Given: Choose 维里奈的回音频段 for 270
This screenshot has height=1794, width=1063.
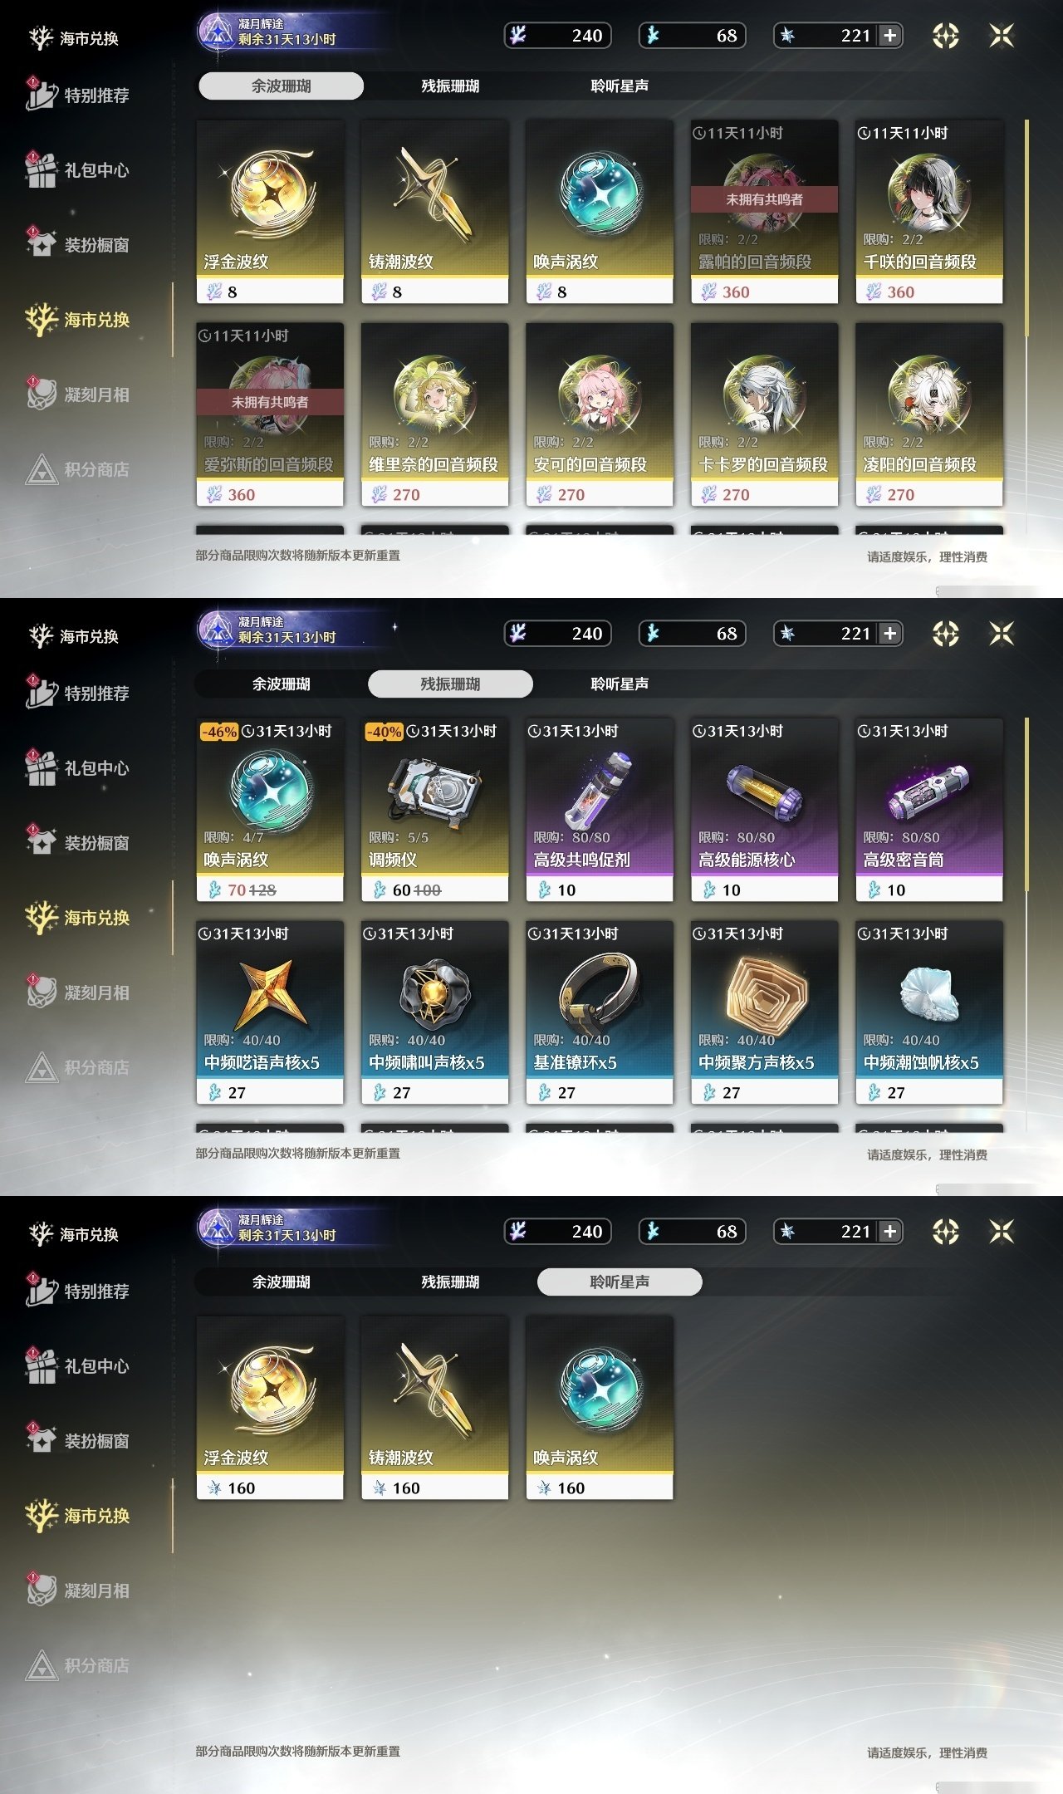Looking at the screenshot, I should click(434, 414).
